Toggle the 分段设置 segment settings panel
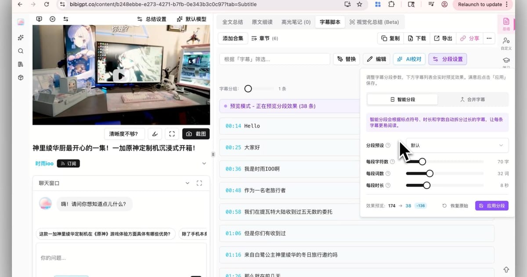Image resolution: width=527 pixels, height=277 pixels. coord(448,59)
